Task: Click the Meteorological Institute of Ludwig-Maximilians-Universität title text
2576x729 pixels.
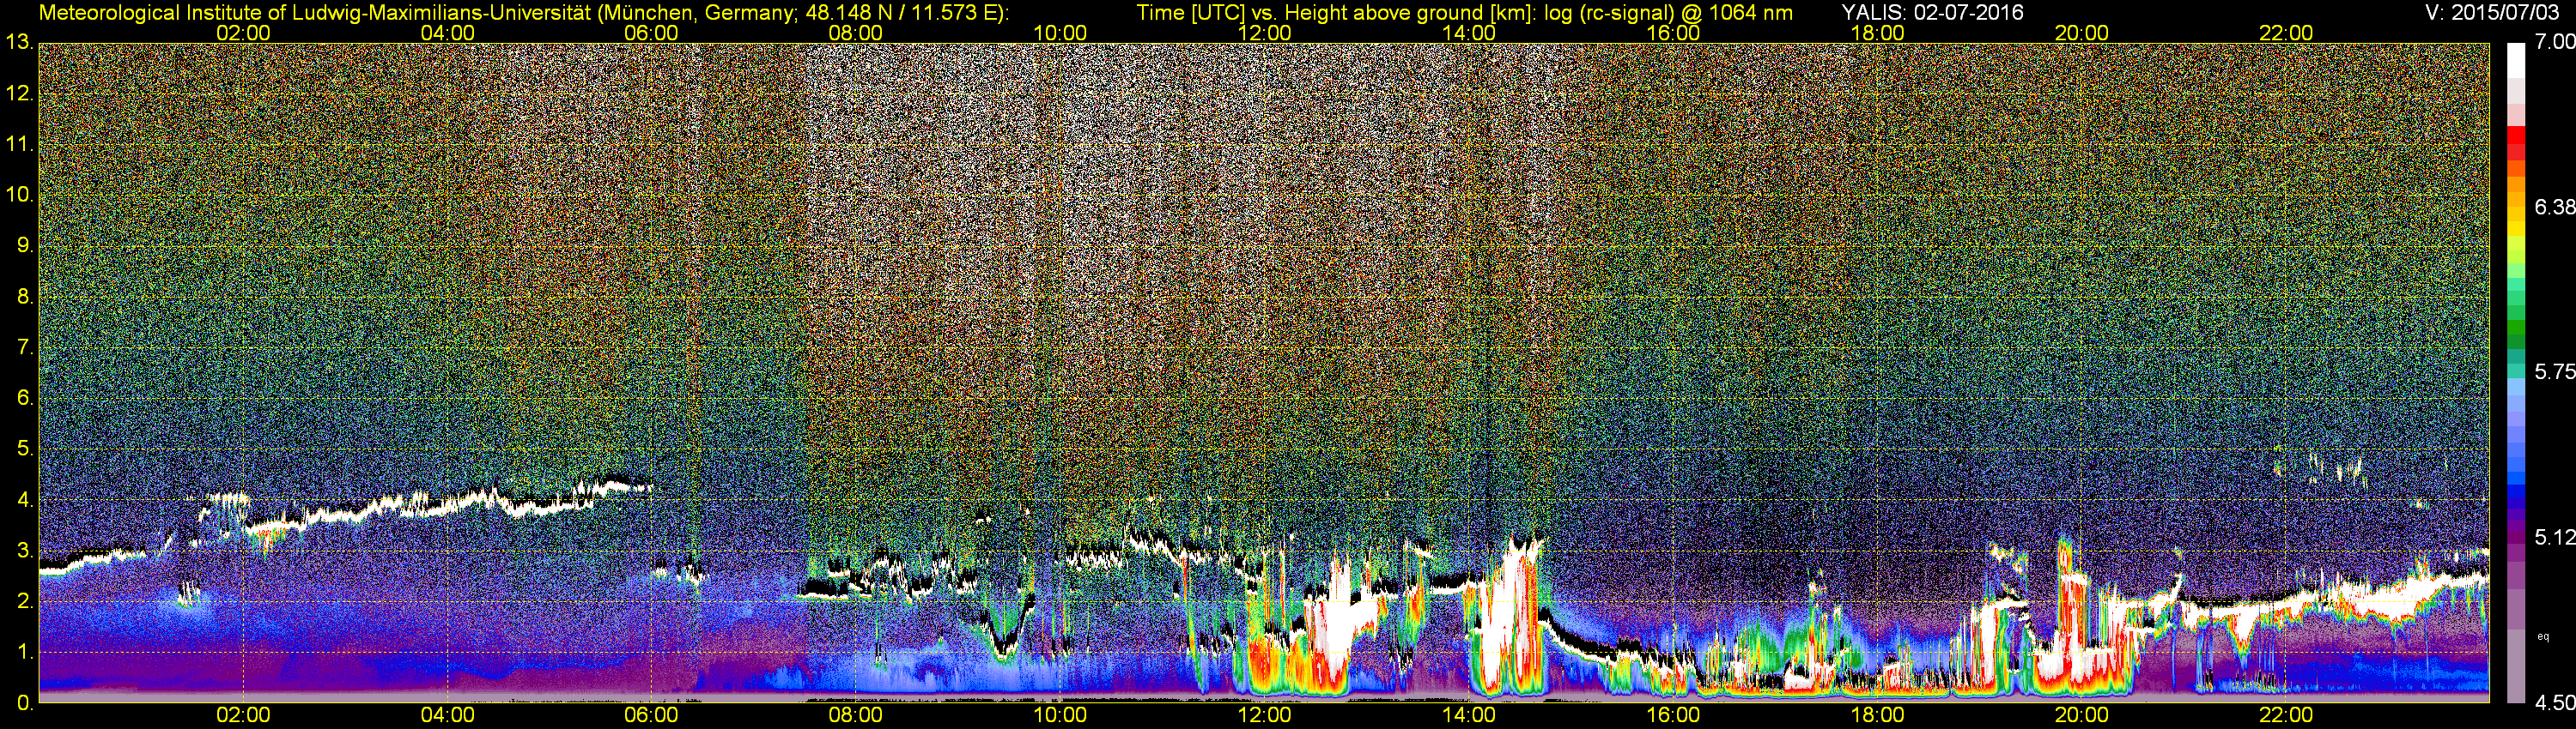Action: tap(524, 12)
